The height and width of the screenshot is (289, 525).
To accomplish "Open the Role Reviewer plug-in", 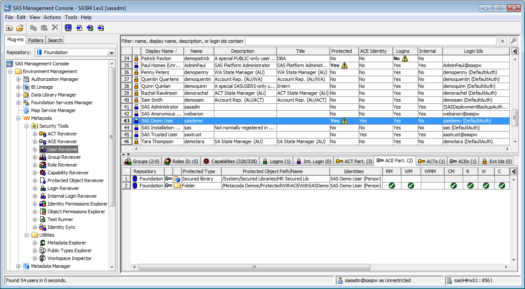I will click(x=62, y=165).
